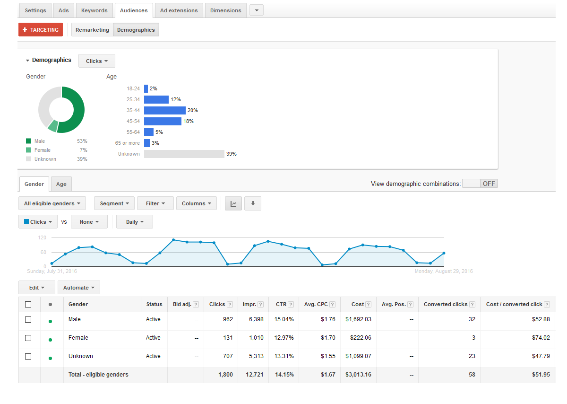Open the Filter dropdown
Viewport: 567px width, 404px height.
(155, 203)
